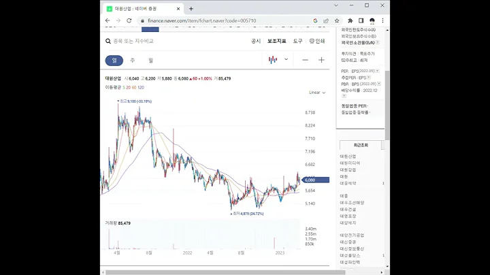
Task: Expand the 배당수익률 info arrow
Action: (x=344, y=96)
